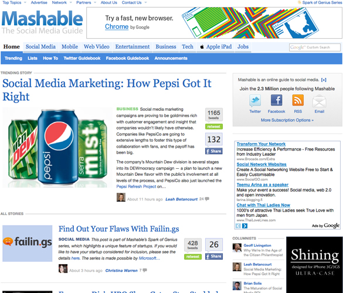343x293 pixels.
Task: Click Geoff Livingston columnist avatar
Action: pyautogui.click(x=237, y=248)
